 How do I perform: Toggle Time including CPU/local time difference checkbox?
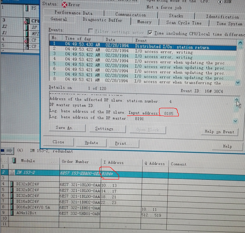click(150, 33)
